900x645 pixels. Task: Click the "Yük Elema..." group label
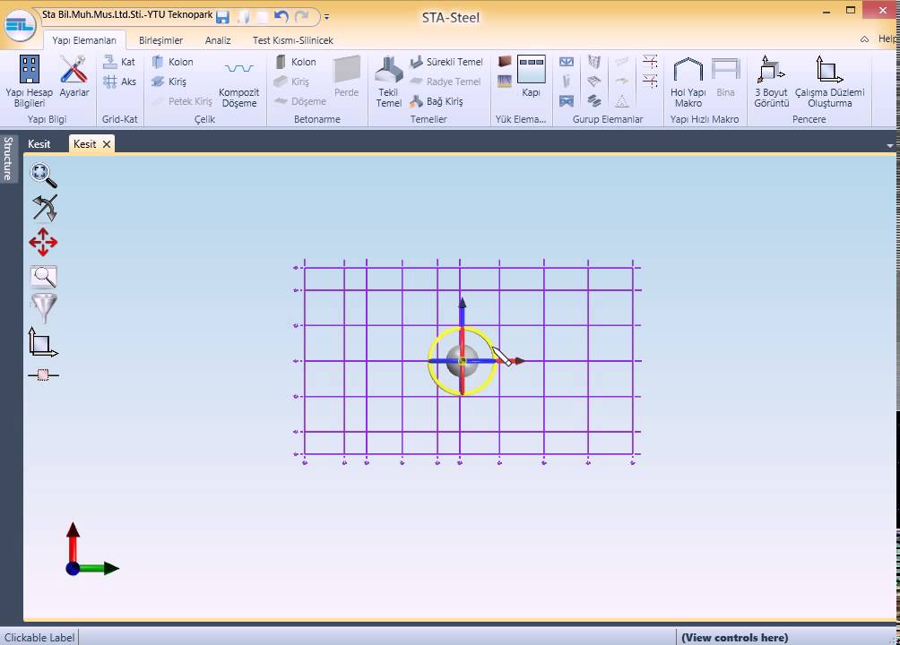coord(520,119)
